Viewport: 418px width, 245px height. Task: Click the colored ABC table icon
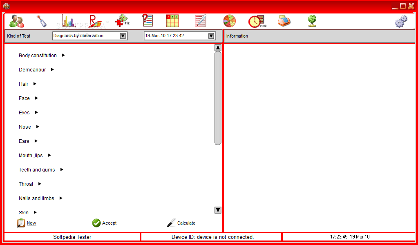[172, 21]
